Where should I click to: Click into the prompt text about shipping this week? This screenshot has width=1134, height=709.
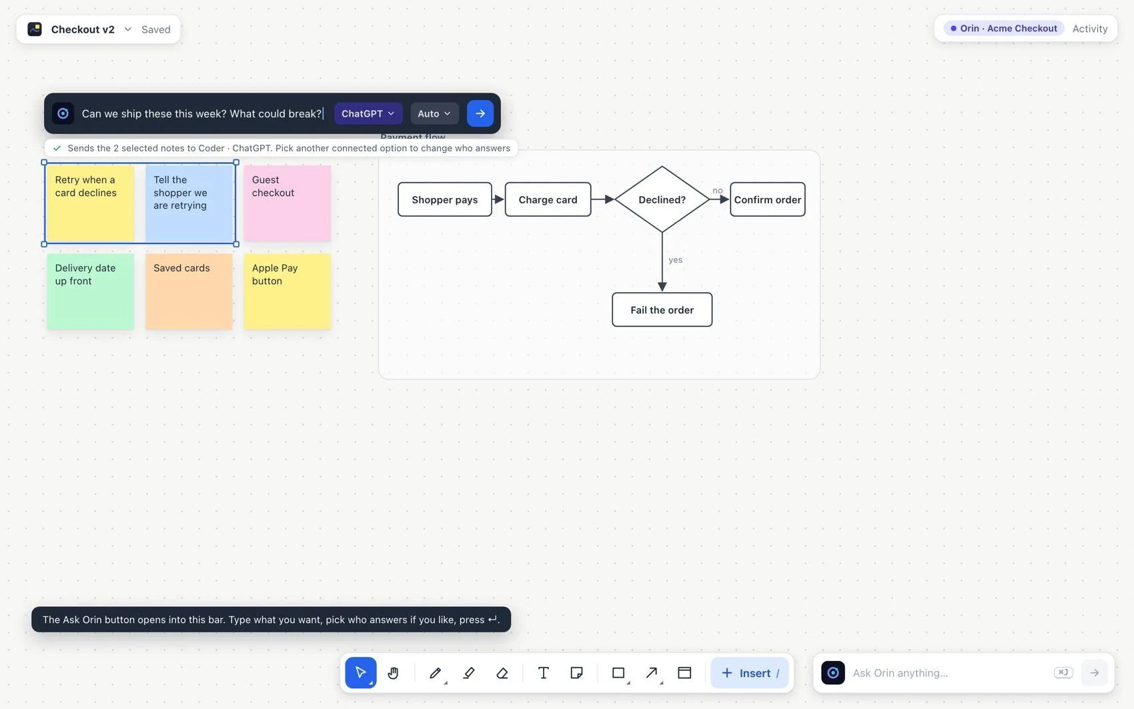point(202,113)
